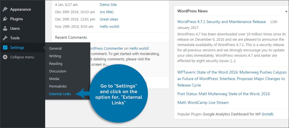Viewport: 289px width, 128px height.
Task: Choose External Links in Settings submenu
Action: coord(60,94)
